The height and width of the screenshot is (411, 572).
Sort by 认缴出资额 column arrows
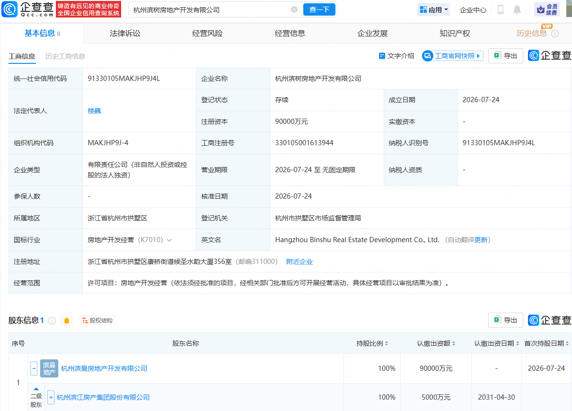pyautogui.click(x=454, y=343)
